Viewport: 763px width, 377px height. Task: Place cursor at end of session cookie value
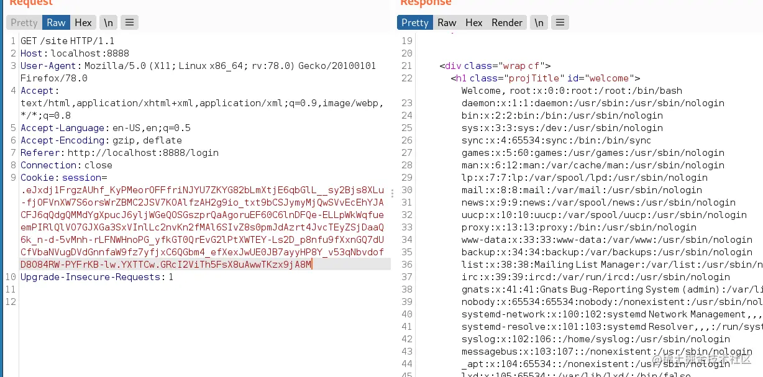tap(312, 265)
